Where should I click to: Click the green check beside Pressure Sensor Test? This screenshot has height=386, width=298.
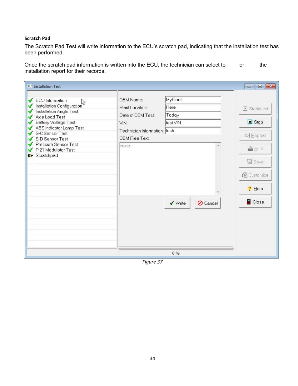pos(30,144)
